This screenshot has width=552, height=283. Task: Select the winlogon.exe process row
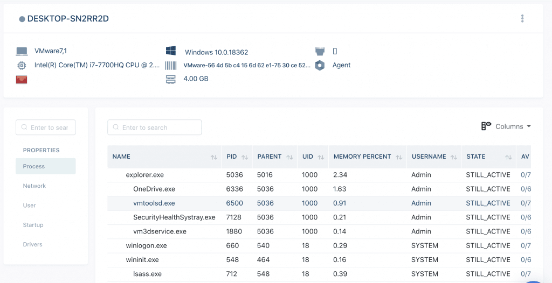tap(319, 246)
